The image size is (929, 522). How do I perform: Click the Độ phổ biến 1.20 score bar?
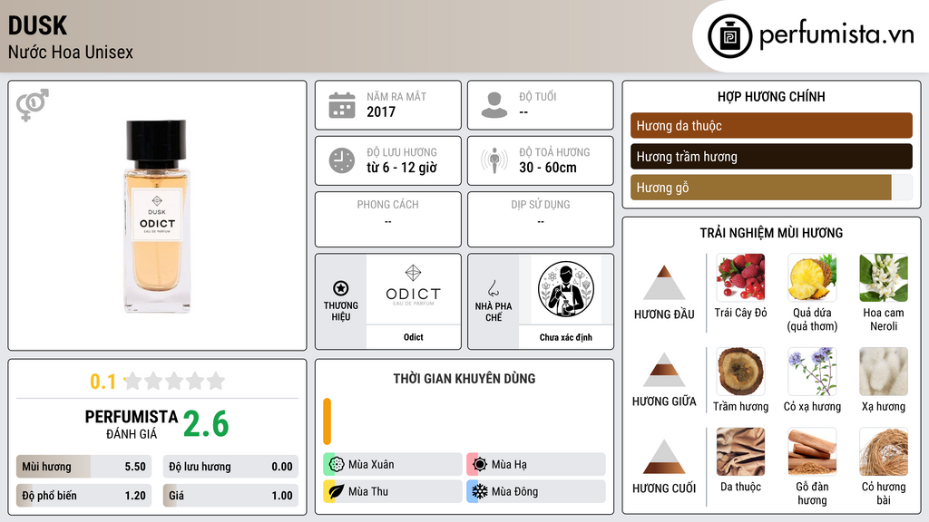tap(83, 496)
